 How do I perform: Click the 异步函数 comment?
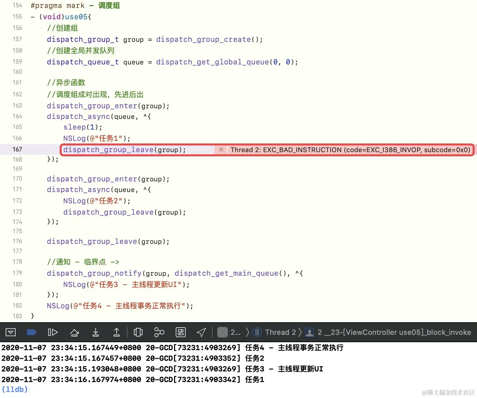point(66,82)
